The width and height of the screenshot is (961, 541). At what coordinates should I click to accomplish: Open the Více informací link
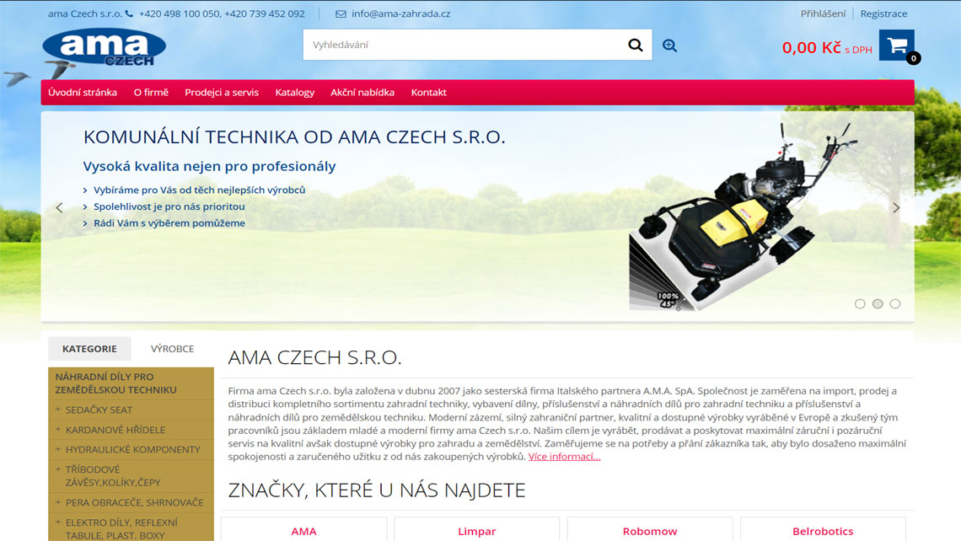click(565, 457)
